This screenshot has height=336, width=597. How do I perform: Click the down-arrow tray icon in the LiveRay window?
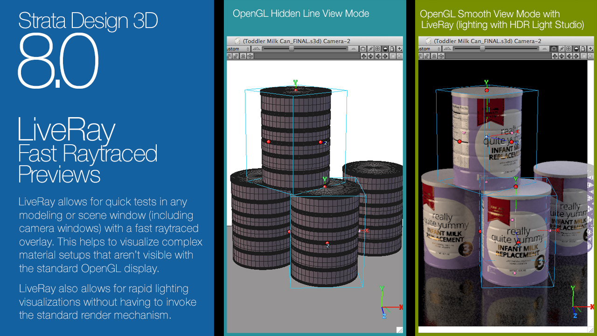[x=441, y=56]
